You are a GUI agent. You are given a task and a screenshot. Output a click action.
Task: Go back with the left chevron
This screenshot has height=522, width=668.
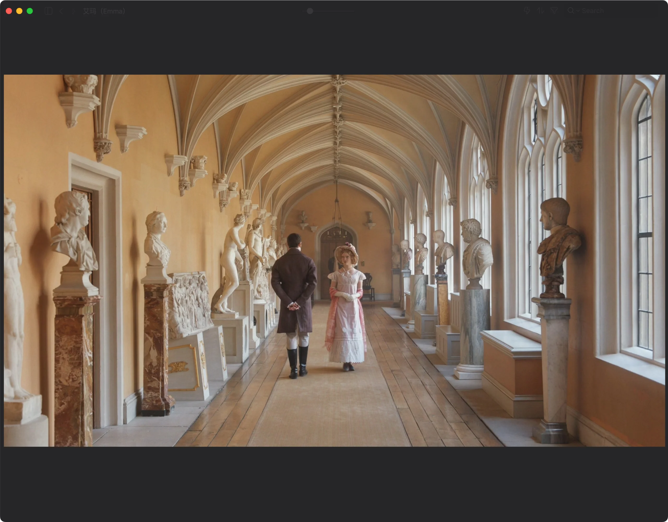coord(61,11)
